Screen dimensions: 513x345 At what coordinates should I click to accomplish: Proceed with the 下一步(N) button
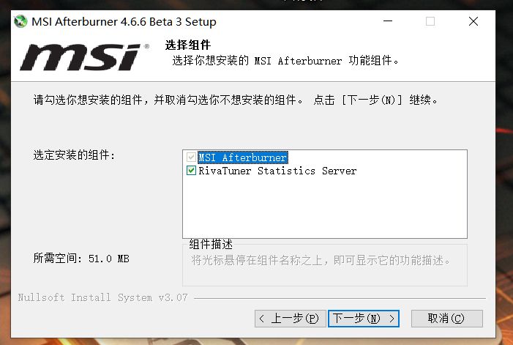364,319
